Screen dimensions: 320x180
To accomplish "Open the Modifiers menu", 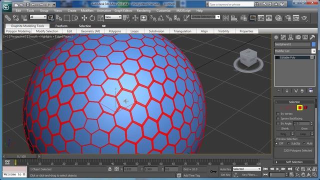I will point(87,10).
